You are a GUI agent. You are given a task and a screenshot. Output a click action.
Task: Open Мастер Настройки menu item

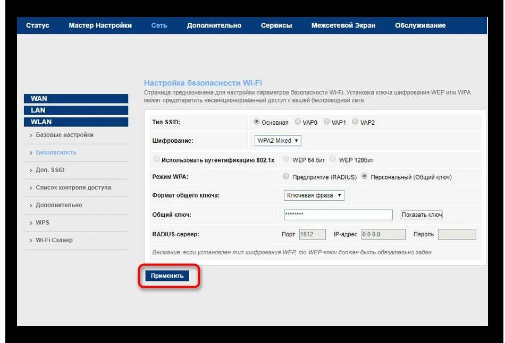(100, 25)
